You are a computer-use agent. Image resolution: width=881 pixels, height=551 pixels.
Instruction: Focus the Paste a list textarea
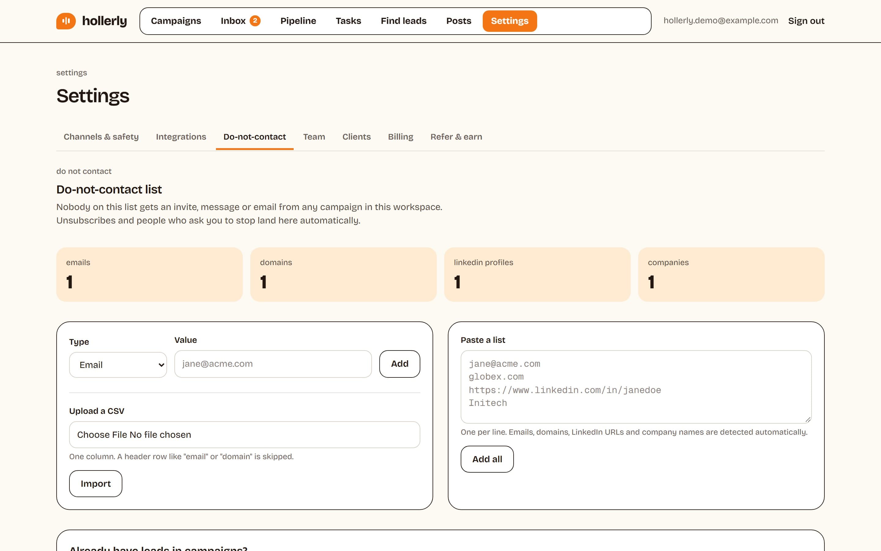[636, 387]
